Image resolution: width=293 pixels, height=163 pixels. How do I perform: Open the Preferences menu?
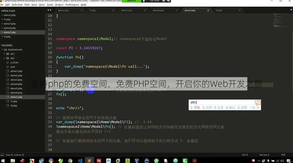(x=72, y=5)
